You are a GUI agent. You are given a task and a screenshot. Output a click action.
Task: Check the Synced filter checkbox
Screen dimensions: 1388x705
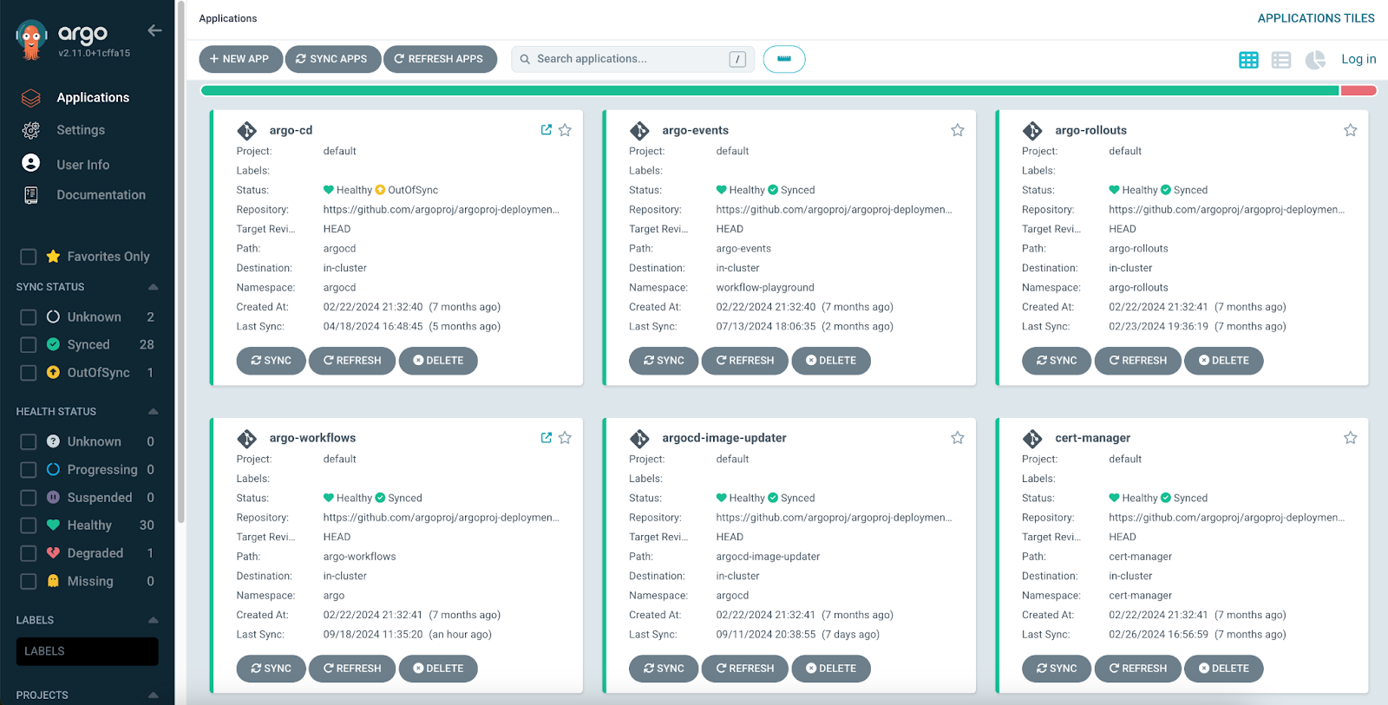pyautogui.click(x=29, y=345)
